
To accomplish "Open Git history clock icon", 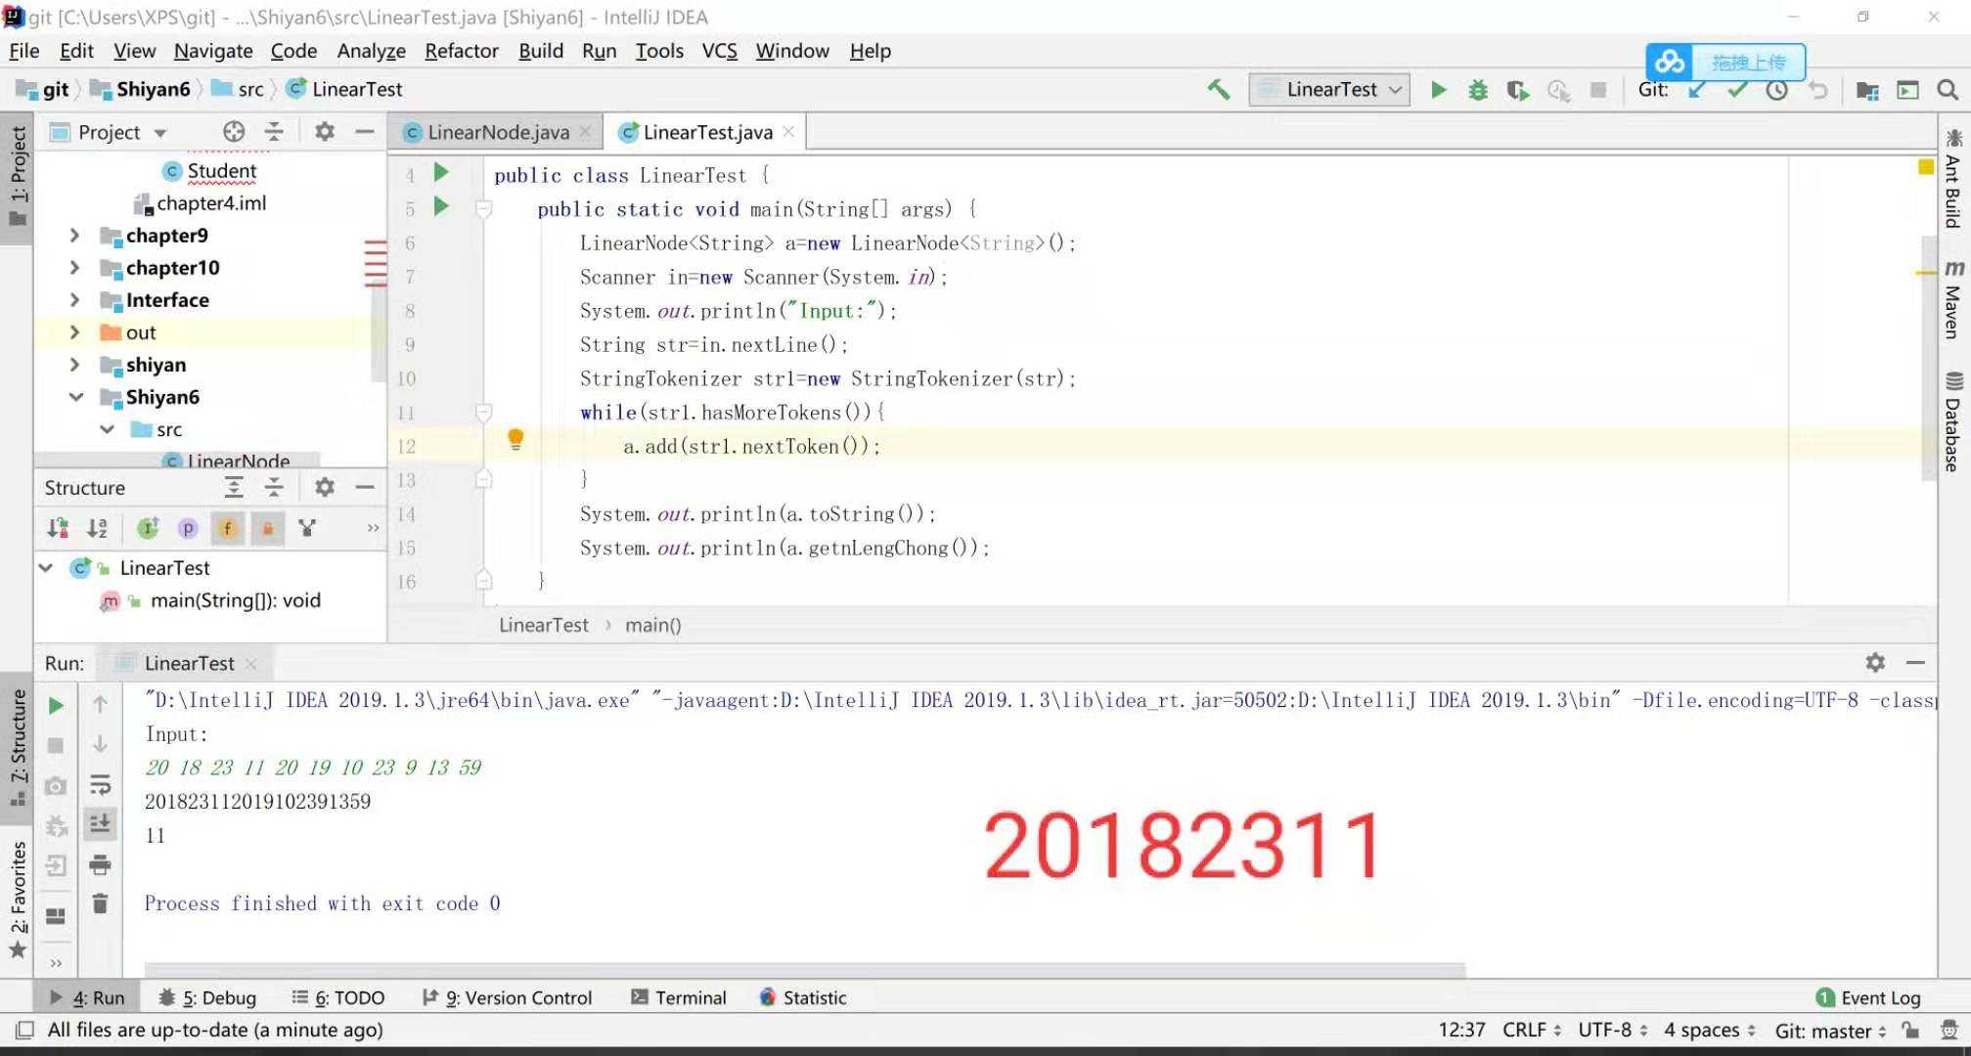I will pos(1776,90).
